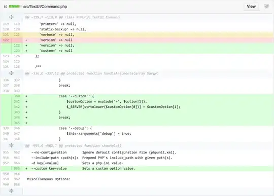This screenshot has width=274, height=196.
Task: Click new line number 340
Action: [17, 96]
